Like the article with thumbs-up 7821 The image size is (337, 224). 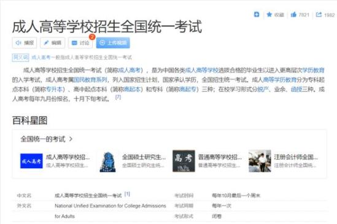point(293,14)
